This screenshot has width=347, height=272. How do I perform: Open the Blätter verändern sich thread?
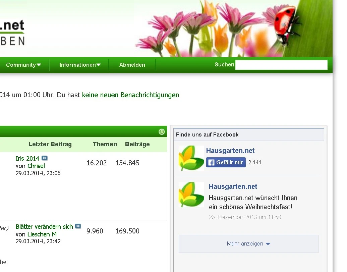44,227
